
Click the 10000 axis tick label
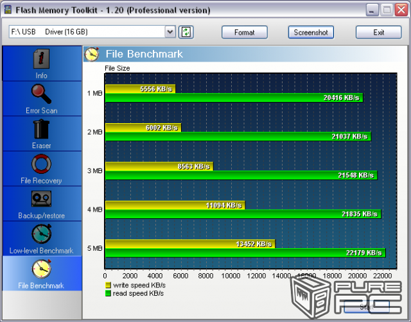[x=231, y=276]
